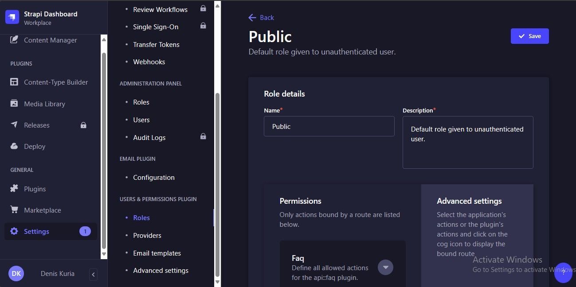Click the Settings gear icon
Viewport: 576px width, 287px height.
point(14,231)
